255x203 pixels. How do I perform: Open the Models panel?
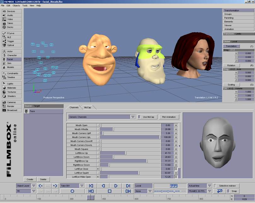coord(12,67)
